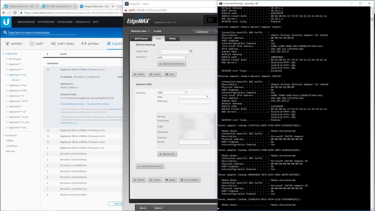Click the router port status icon in header

click(x=210, y=20)
